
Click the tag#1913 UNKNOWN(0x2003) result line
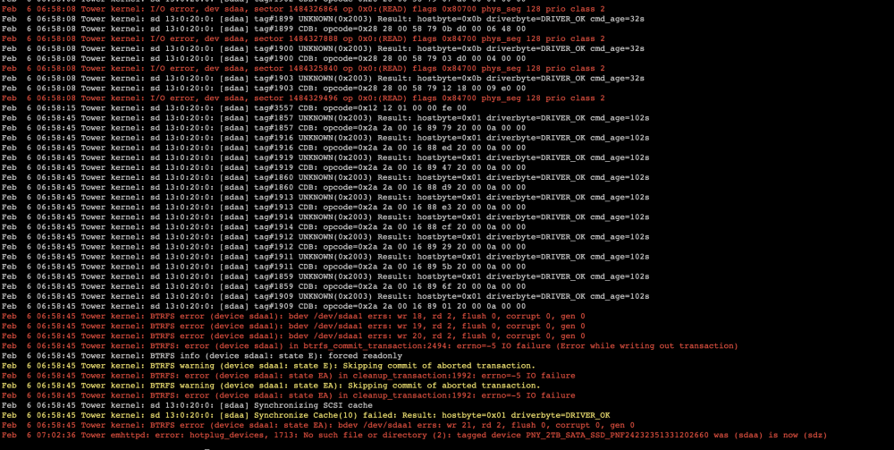click(325, 198)
